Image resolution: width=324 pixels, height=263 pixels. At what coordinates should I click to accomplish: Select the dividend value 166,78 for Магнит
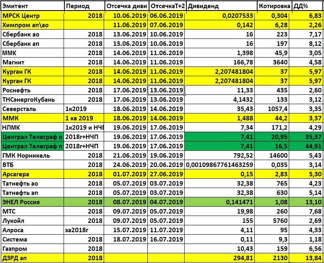pos(220,62)
